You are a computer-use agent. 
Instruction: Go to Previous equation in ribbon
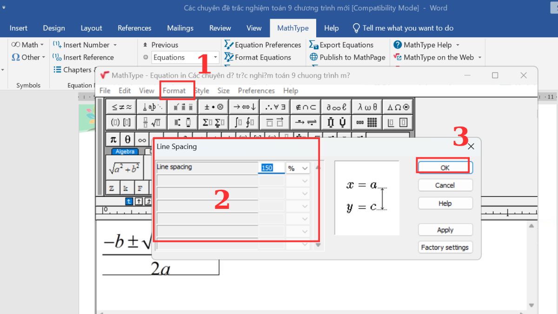[x=160, y=45]
